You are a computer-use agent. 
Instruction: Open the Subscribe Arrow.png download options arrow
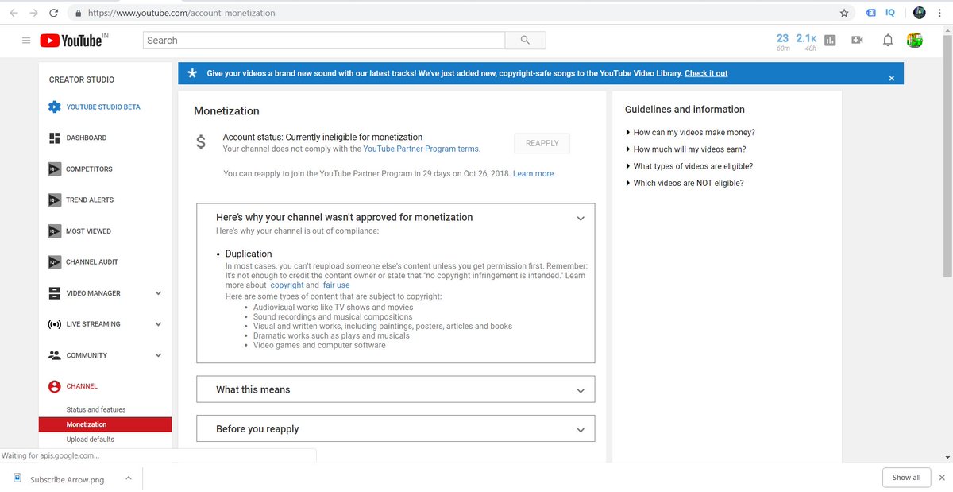tap(128, 478)
